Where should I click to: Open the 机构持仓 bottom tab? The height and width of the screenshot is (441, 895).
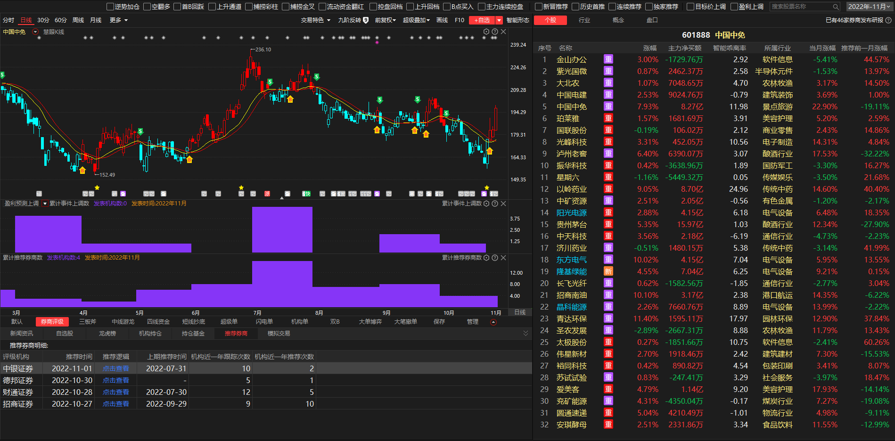click(x=150, y=334)
